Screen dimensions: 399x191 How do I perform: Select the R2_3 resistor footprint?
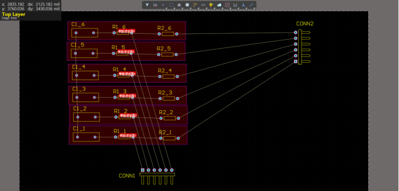click(x=169, y=99)
